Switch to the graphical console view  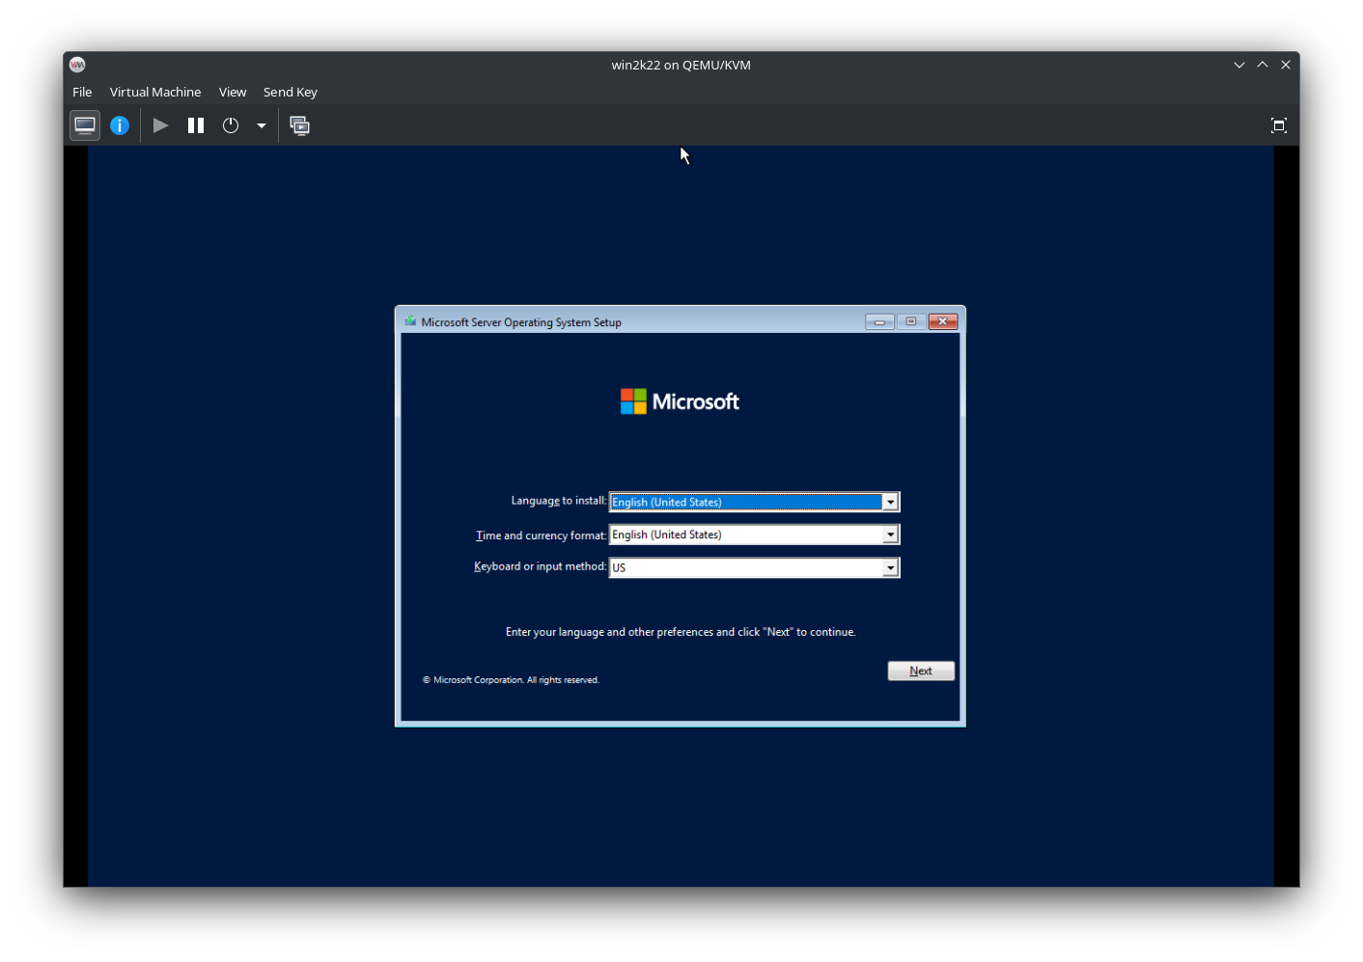coord(84,125)
